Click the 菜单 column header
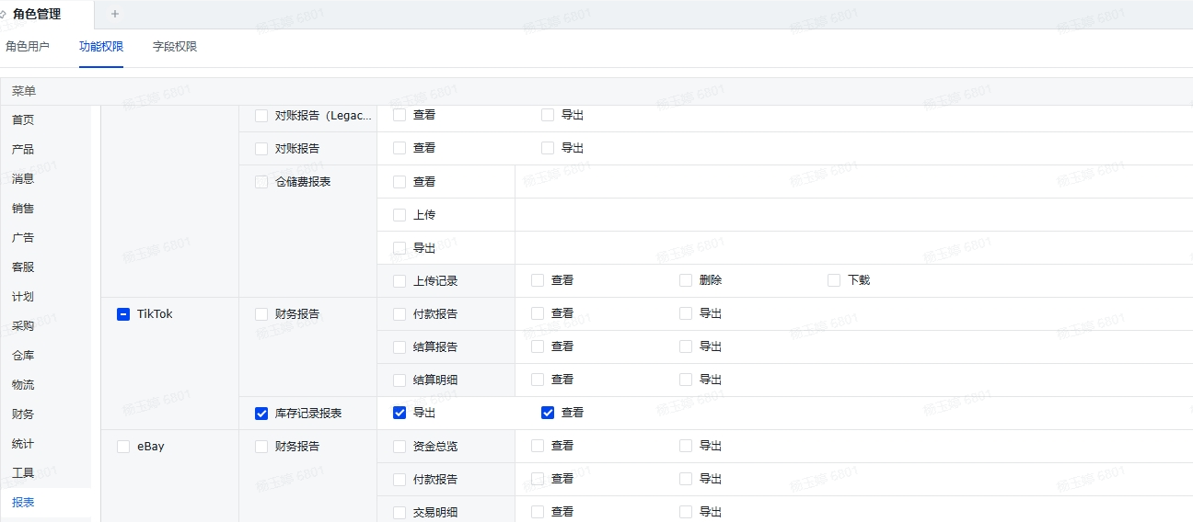 [24, 91]
